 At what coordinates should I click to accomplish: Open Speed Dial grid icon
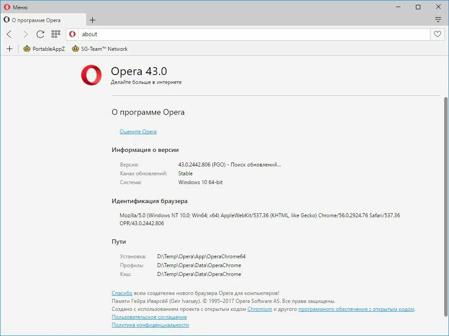56,34
